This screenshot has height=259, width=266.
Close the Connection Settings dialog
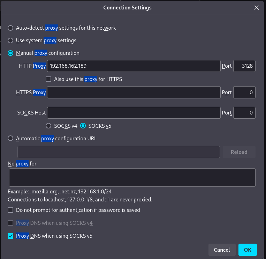(256, 8)
